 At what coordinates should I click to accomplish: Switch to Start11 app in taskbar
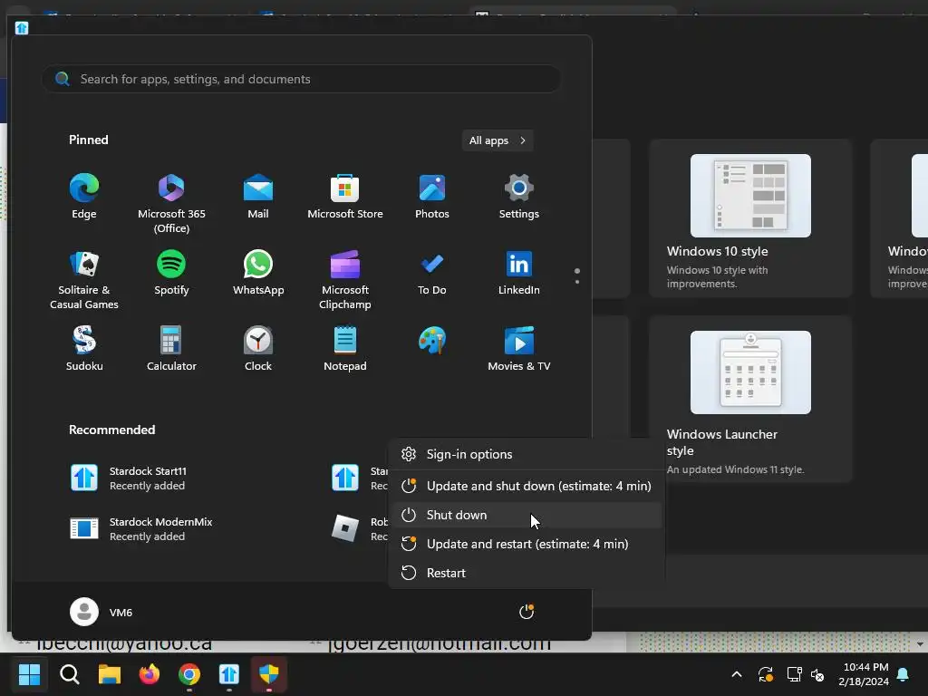point(229,674)
